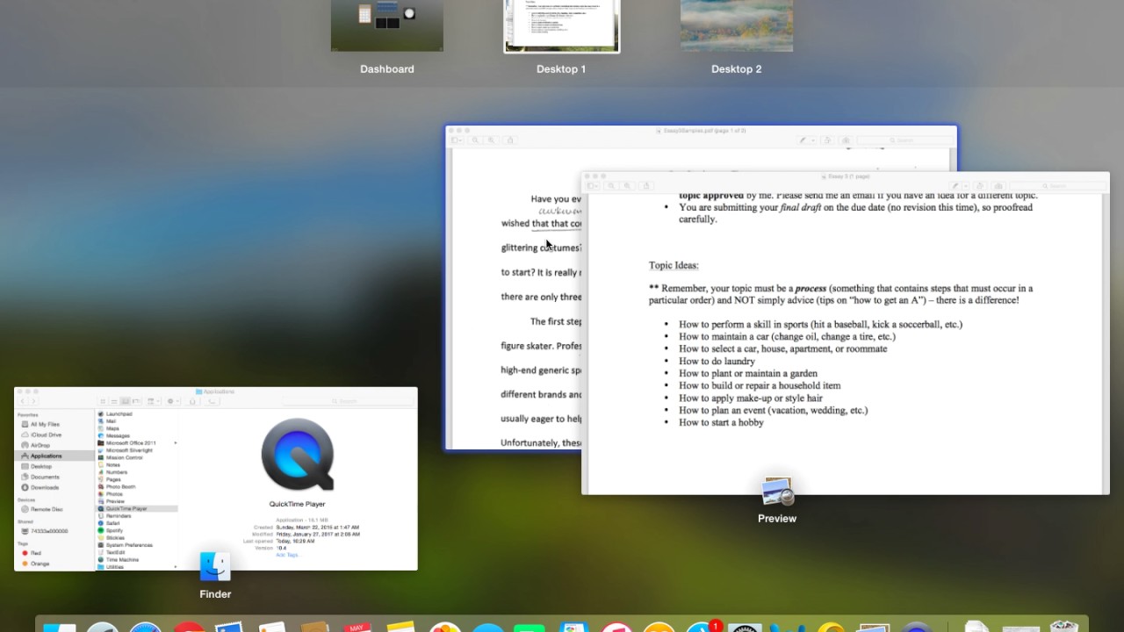
Task: Switch Finder to column view
Action: pyautogui.click(x=126, y=401)
